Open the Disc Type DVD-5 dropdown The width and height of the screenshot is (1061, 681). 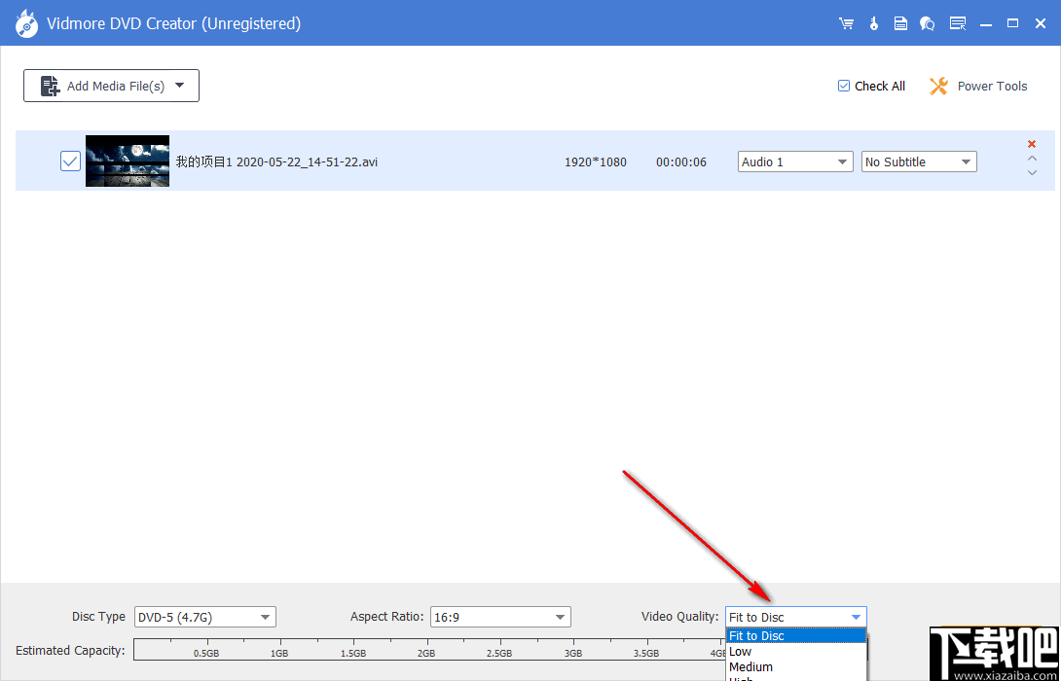pyautogui.click(x=204, y=616)
